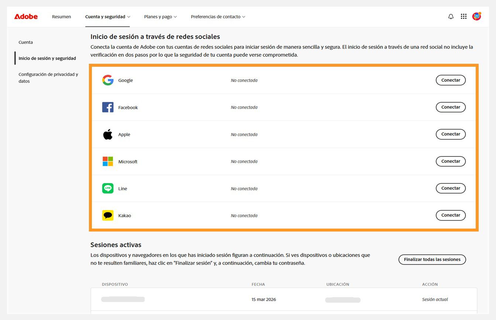The height and width of the screenshot is (320, 496).
Task: Select Cuenta in the sidebar
Action: pos(25,42)
